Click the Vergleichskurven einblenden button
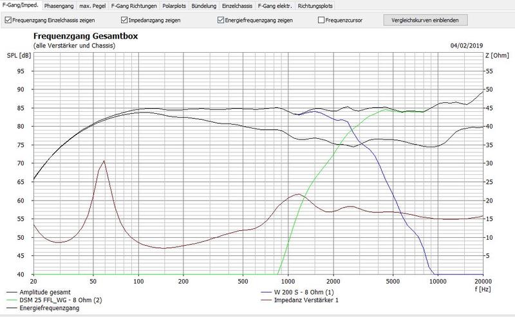Screen dimensions: 515x317 [x=426, y=20]
